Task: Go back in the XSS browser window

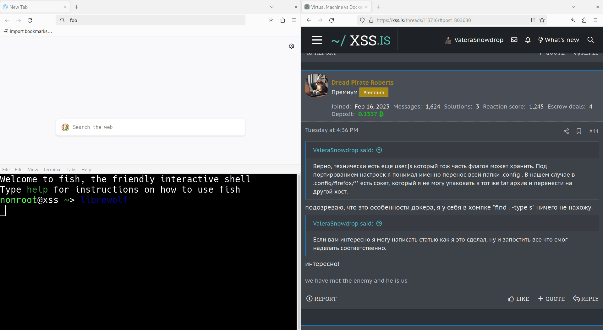Action: pos(309,20)
